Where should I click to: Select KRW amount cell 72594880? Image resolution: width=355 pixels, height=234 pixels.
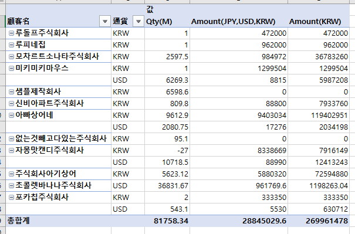tap(319, 174)
